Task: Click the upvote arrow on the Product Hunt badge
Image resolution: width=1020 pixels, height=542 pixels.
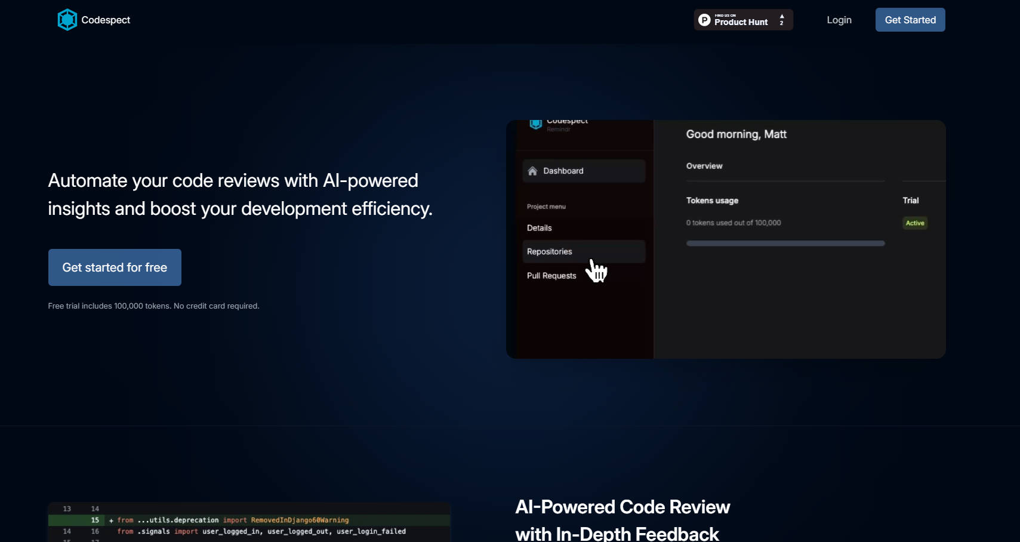Action: pyautogui.click(x=781, y=17)
